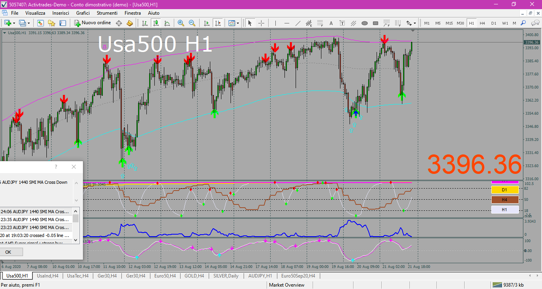Select the crosshair tool
This screenshot has height=289, width=542.
[261, 23]
